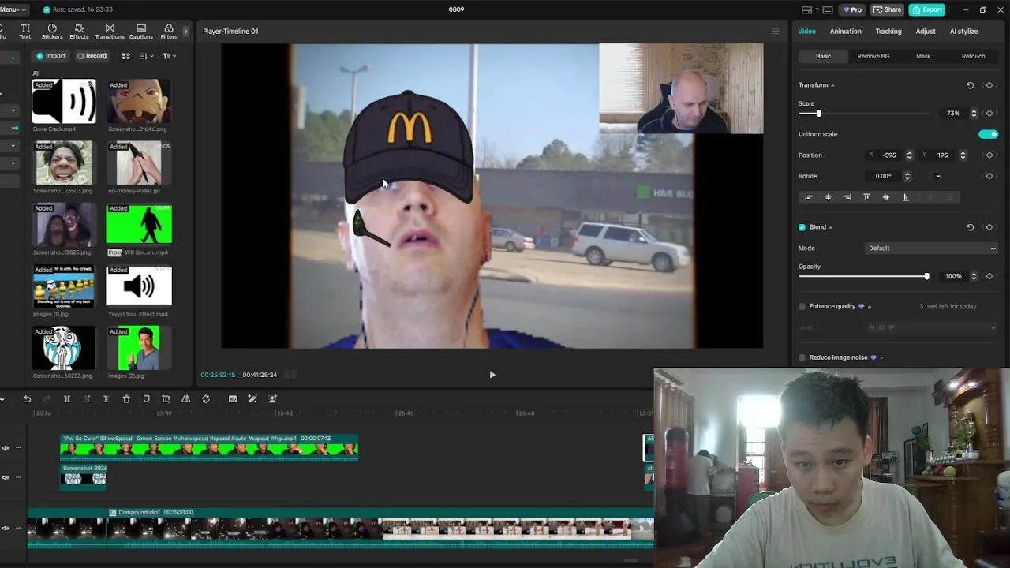Delete the selected clip

pos(126,399)
